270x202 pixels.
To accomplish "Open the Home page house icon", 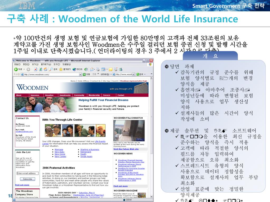I will click(45, 69).
